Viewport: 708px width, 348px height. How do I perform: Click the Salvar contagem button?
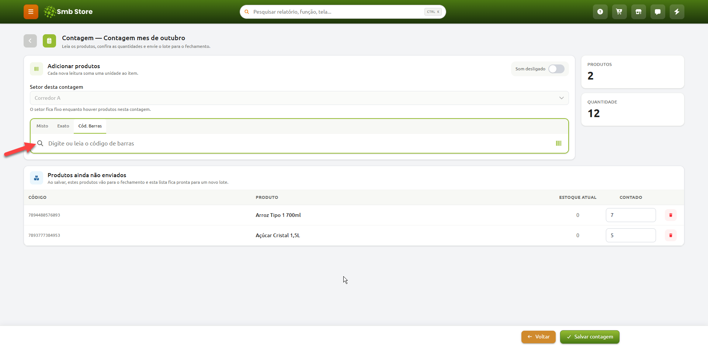[x=590, y=337]
